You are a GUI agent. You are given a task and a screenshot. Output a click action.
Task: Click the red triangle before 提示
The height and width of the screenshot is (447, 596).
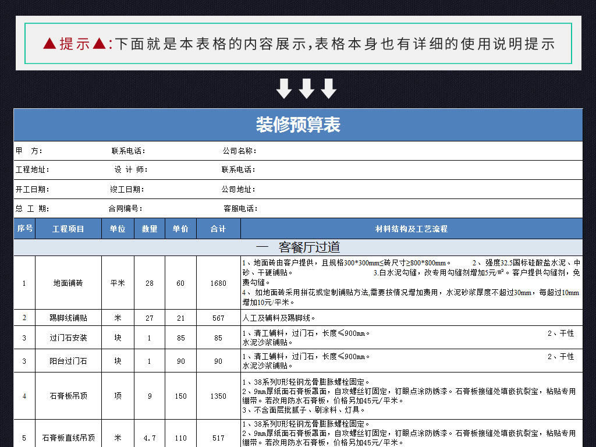(x=49, y=44)
